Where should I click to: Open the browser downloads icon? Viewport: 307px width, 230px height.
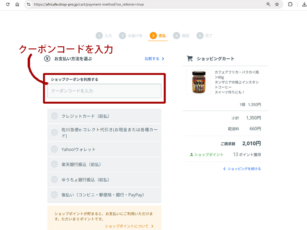(x=304, y=5)
